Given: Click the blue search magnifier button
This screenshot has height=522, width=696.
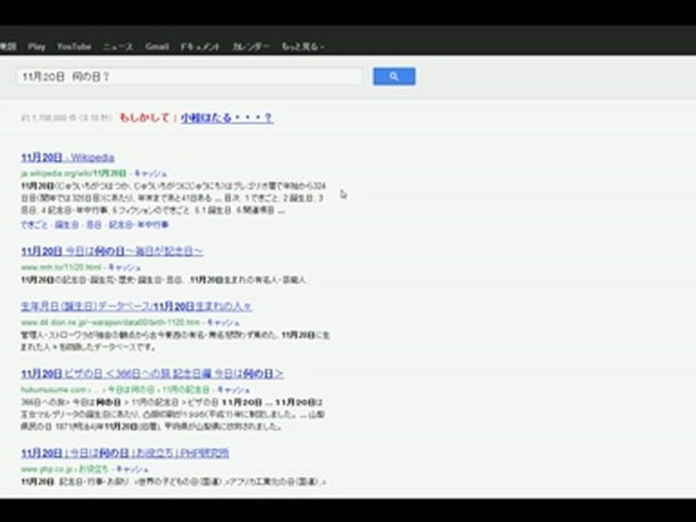Looking at the screenshot, I should (x=394, y=76).
